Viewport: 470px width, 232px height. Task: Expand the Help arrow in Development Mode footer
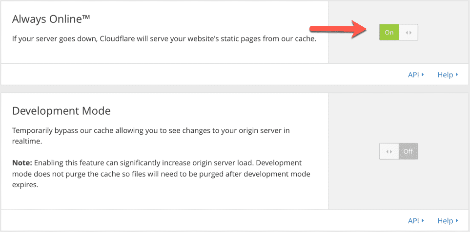click(x=457, y=221)
